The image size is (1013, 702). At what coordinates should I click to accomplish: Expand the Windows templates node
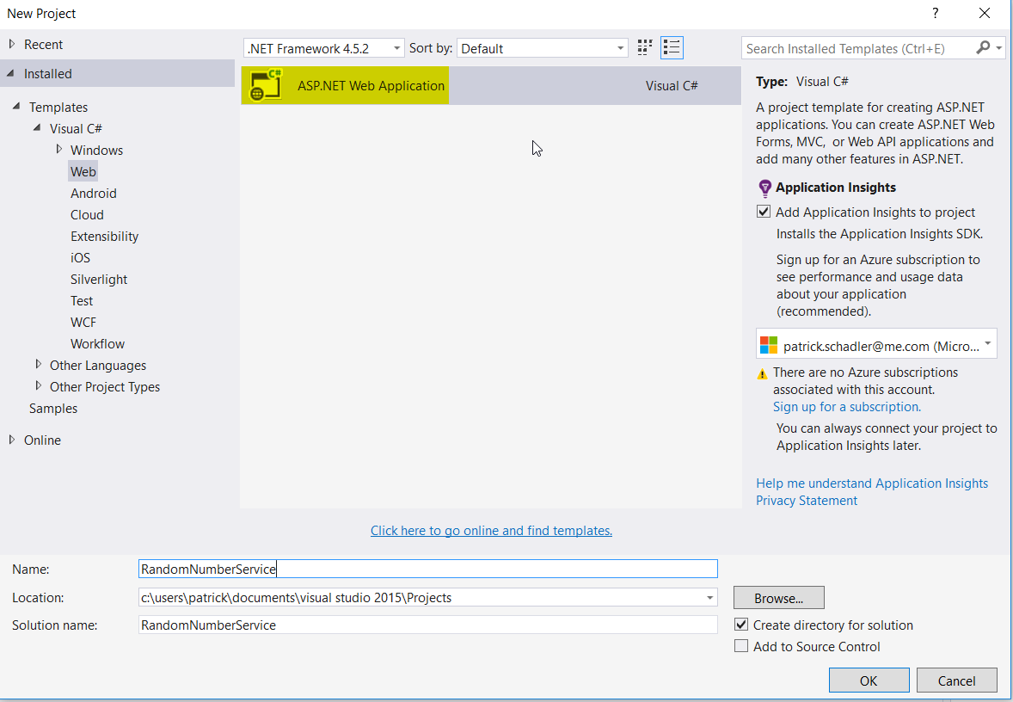coord(58,150)
